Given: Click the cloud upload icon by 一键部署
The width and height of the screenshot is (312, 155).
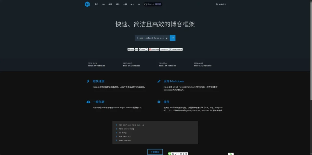Looking at the screenshot, I should pyautogui.click(x=88, y=102).
